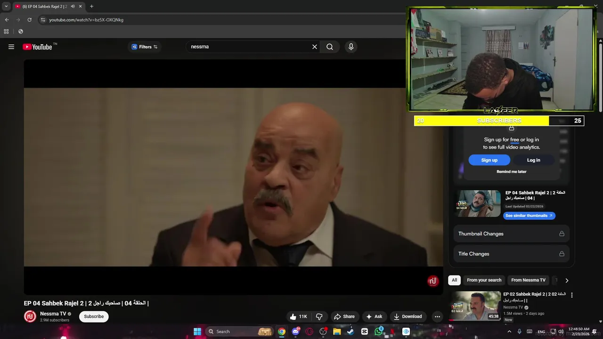Go back with the browser back arrow
603x339 pixels.
click(x=7, y=20)
